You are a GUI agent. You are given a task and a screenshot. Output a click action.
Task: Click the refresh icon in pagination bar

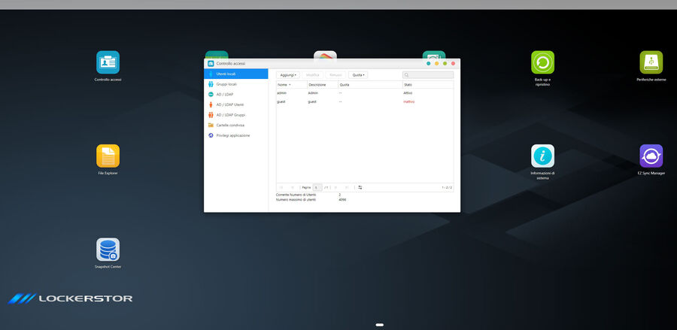point(360,187)
